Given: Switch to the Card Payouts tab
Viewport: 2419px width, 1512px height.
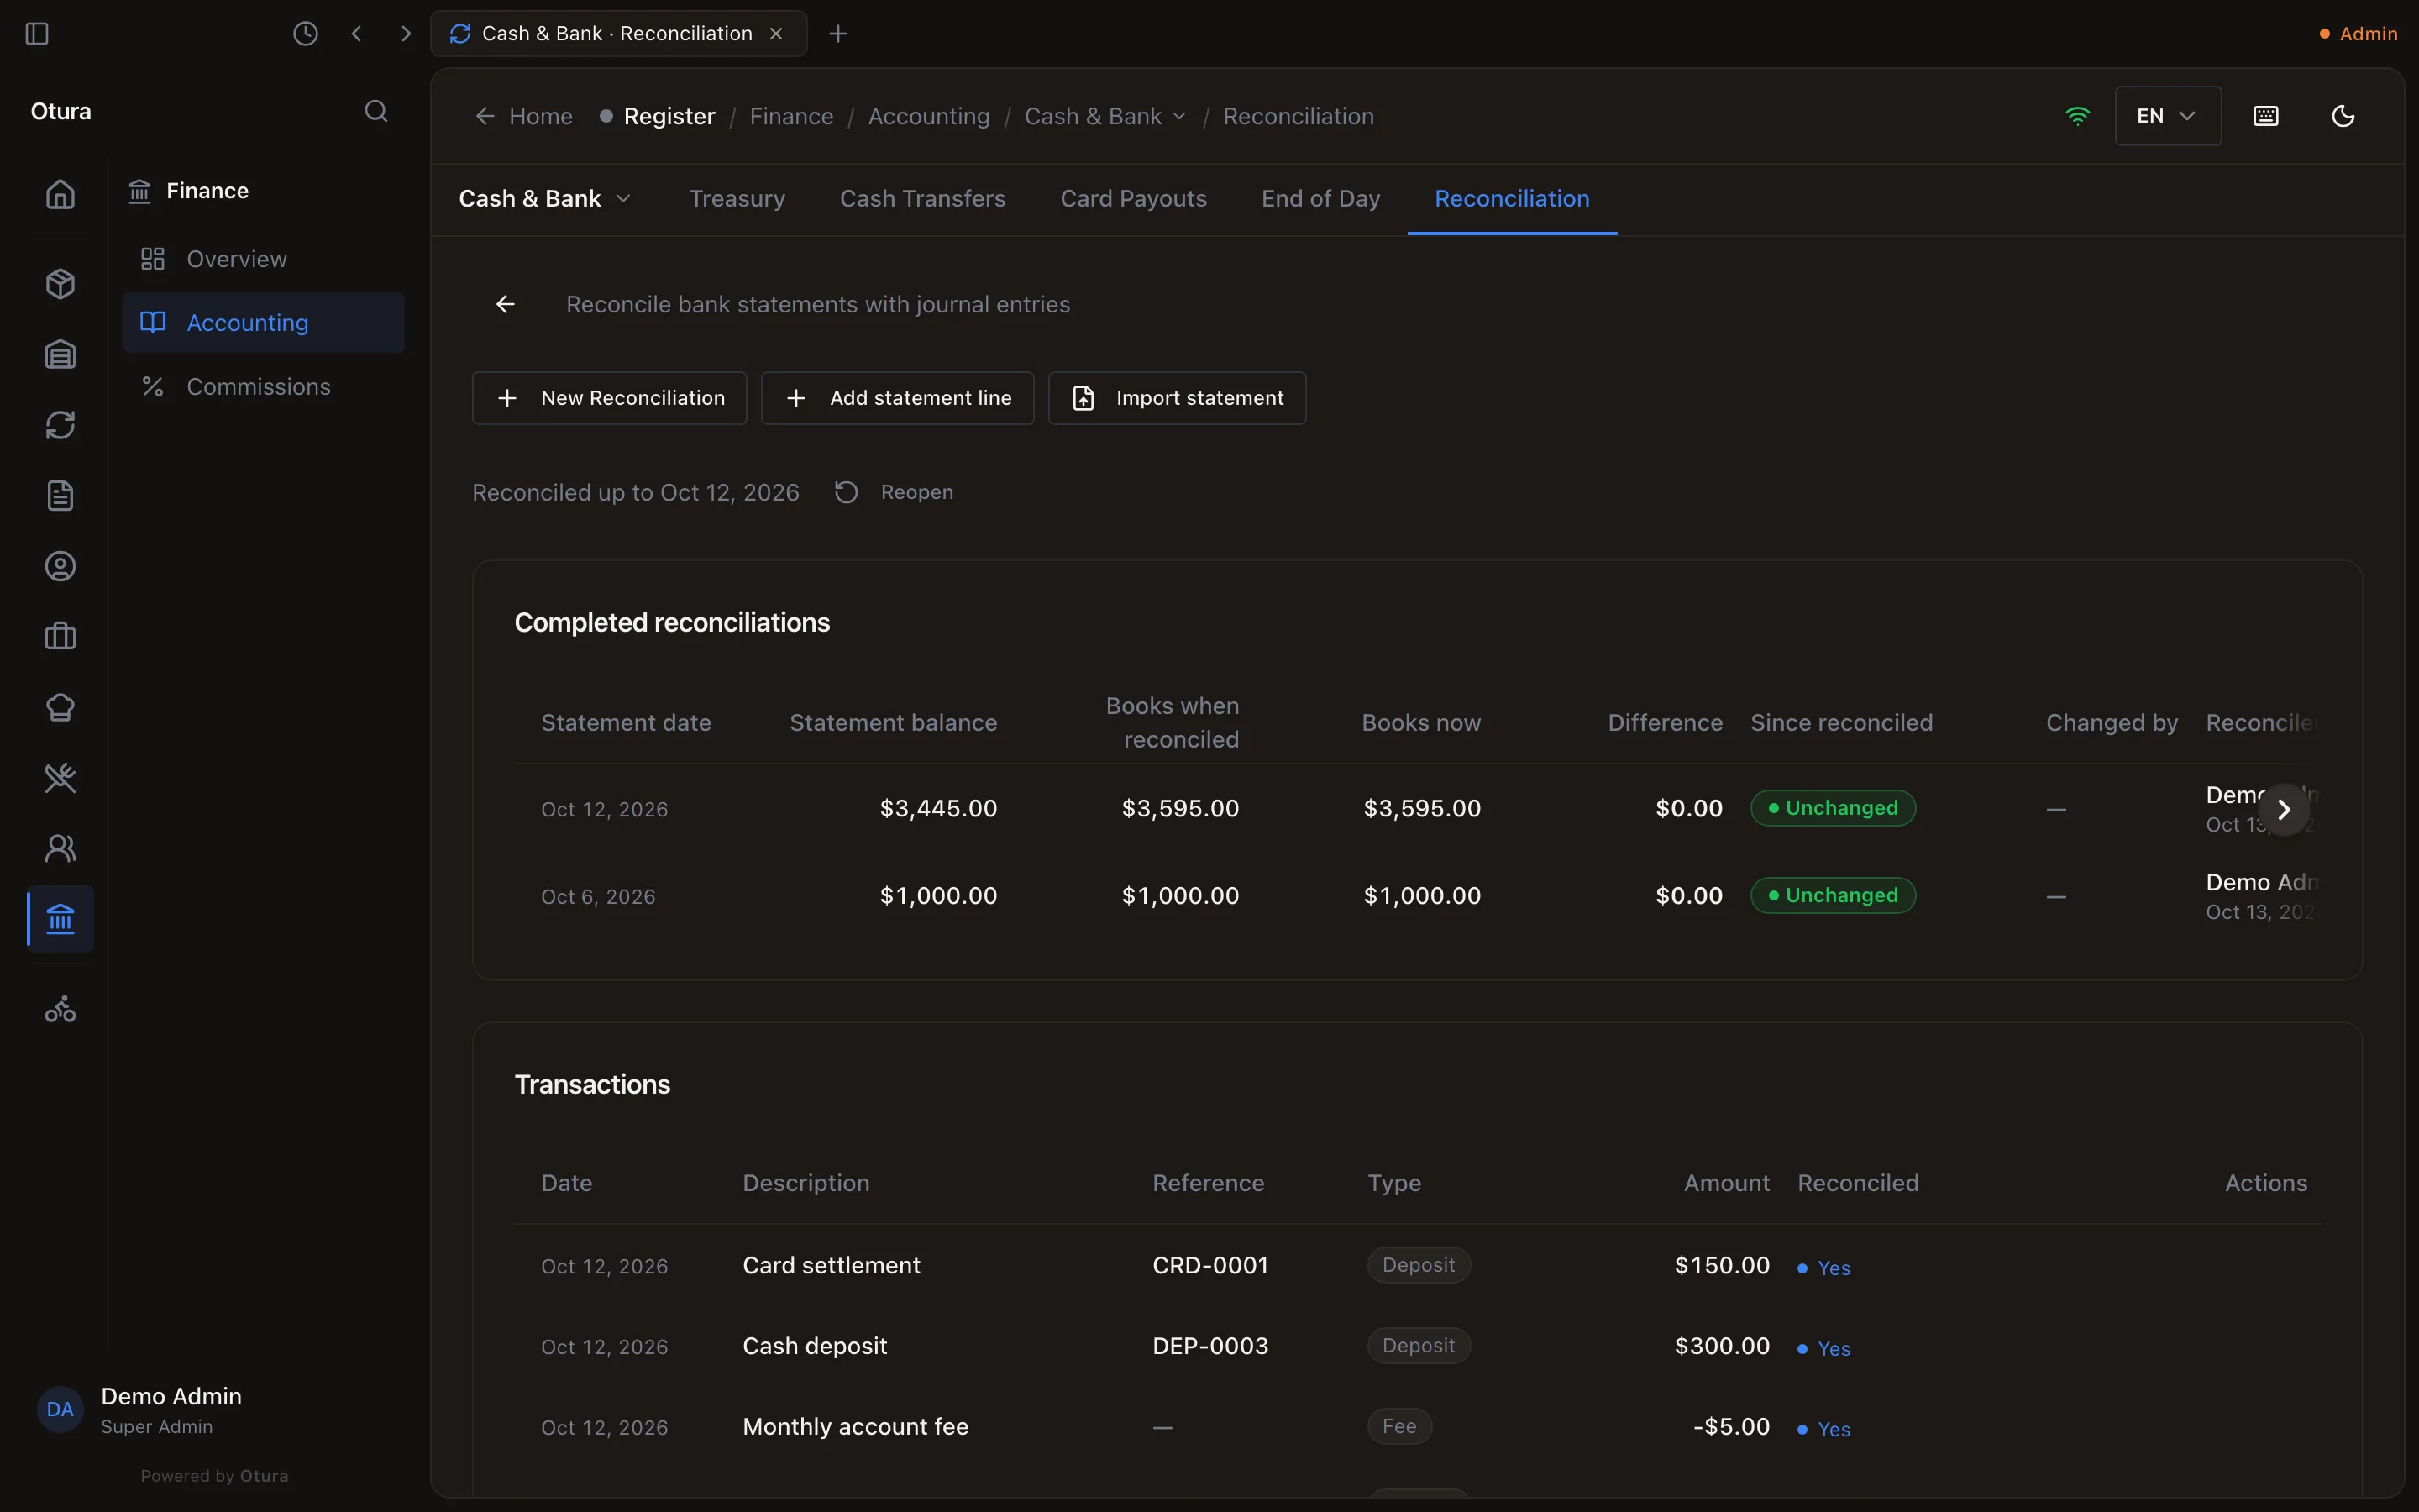Looking at the screenshot, I should click(1134, 199).
